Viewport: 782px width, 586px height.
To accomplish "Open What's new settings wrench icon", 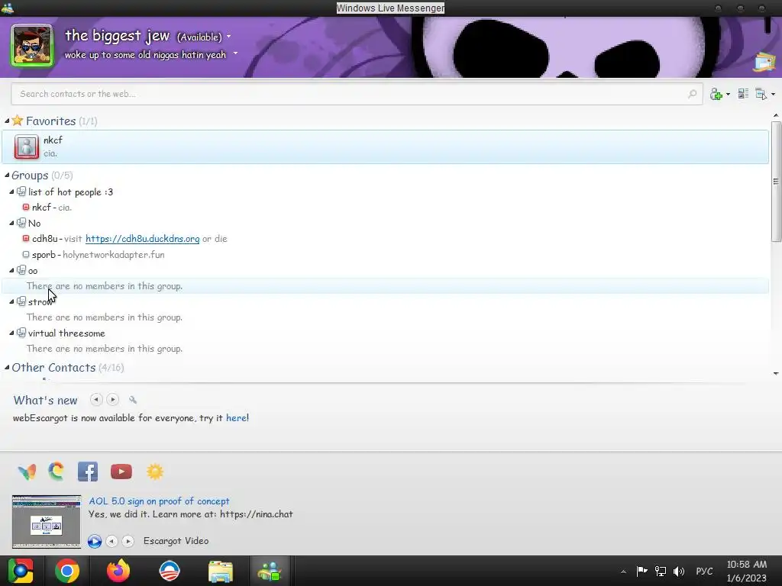I will click(133, 400).
